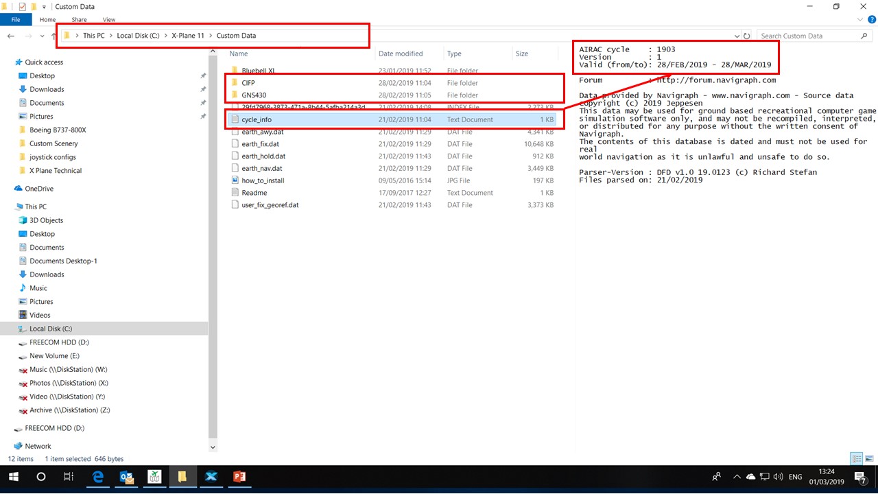Screen dimensions: 878x494
Task: Click the Help question mark icon
Action: click(870, 20)
